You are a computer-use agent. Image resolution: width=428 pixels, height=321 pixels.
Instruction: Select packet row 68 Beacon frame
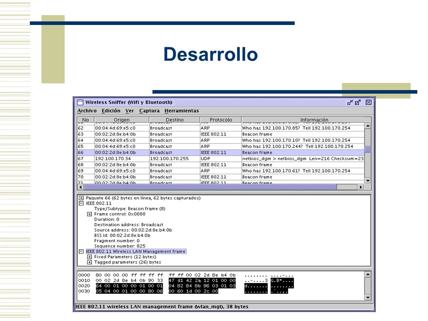(x=221, y=165)
